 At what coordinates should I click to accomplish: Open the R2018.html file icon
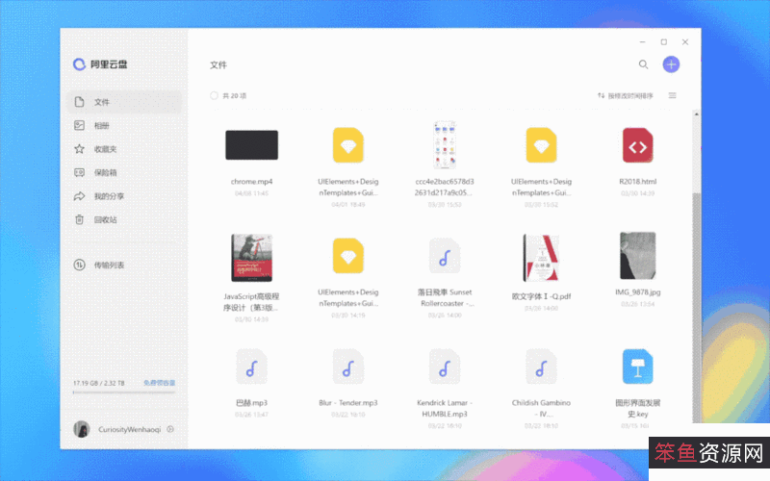click(x=636, y=146)
